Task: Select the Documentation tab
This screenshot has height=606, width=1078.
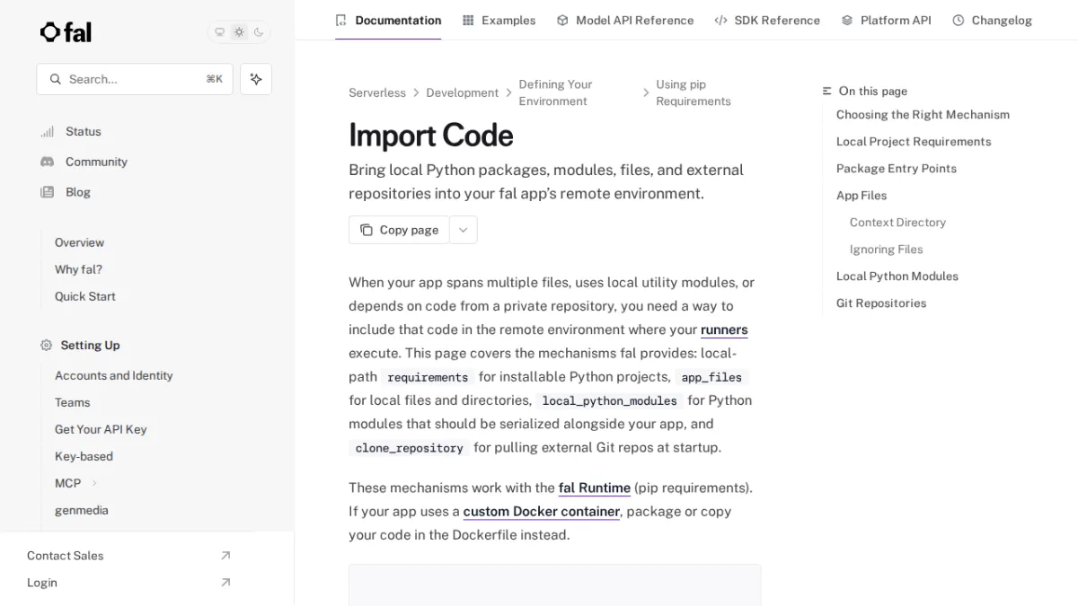Action: tap(388, 20)
